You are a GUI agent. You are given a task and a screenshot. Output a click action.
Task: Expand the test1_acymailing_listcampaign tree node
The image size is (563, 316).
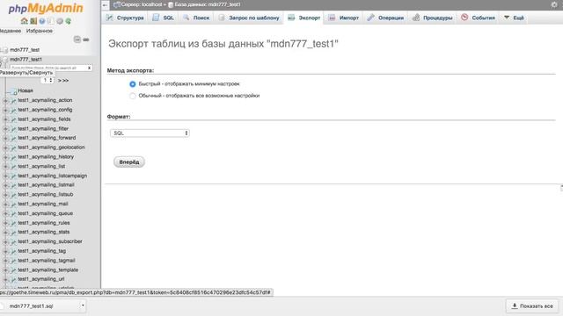(x=5, y=176)
